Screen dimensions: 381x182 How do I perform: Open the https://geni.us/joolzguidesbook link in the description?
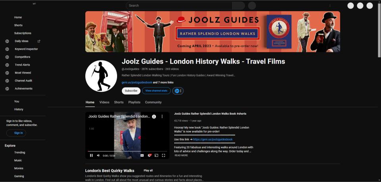213,140
